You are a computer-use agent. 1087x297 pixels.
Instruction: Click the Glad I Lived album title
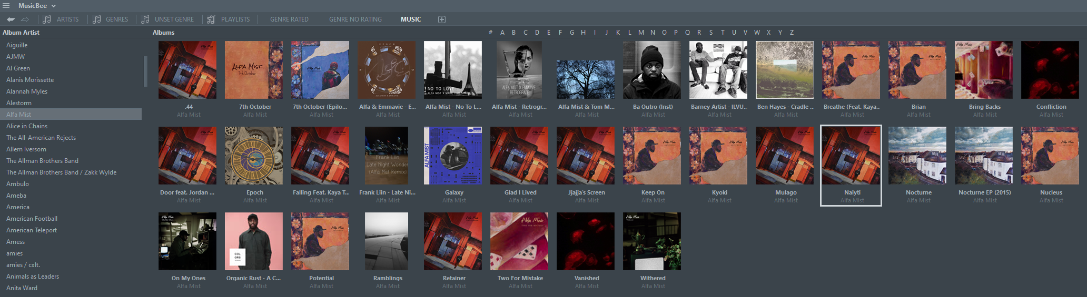coord(520,192)
